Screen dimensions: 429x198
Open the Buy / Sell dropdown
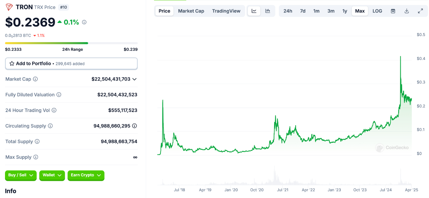point(21,175)
